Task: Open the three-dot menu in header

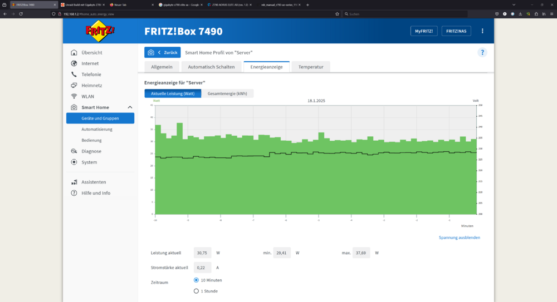Action: click(x=482, y=31)
